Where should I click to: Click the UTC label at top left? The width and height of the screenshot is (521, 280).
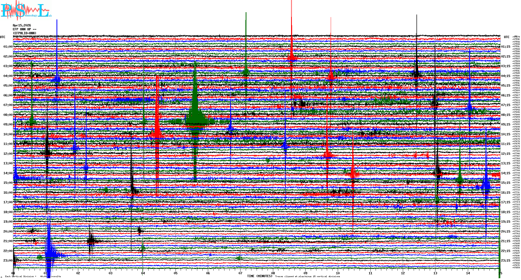pyautogui.click(x=3, y=37)
